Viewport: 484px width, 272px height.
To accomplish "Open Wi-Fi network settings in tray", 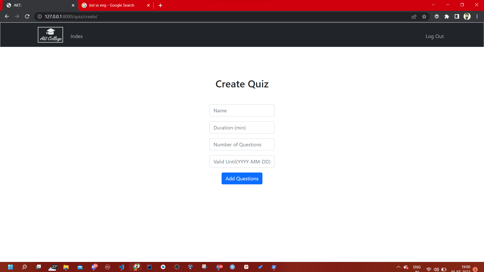I will coord(429,269).
